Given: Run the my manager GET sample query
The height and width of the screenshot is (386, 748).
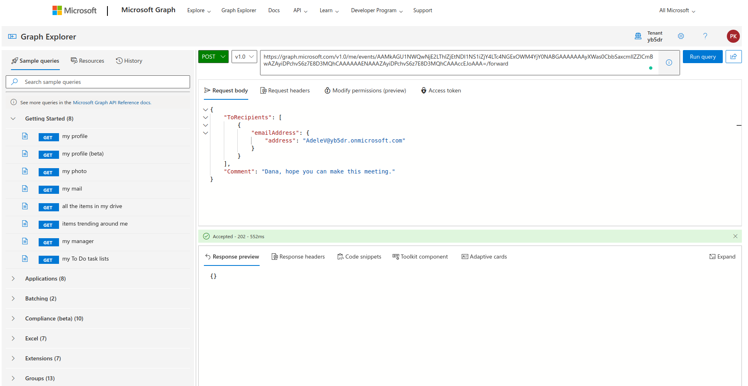Looking at the screenshot, I should [x=98, y=241].
